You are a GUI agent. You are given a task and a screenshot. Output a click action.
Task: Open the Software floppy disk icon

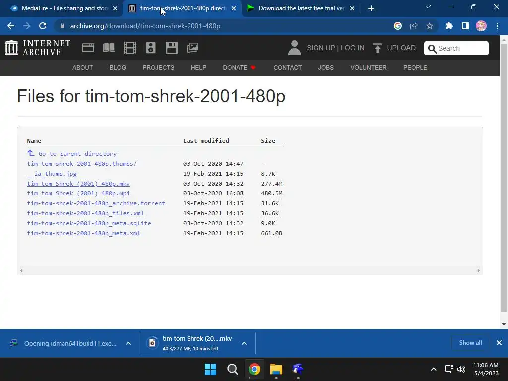click(171, 48)
